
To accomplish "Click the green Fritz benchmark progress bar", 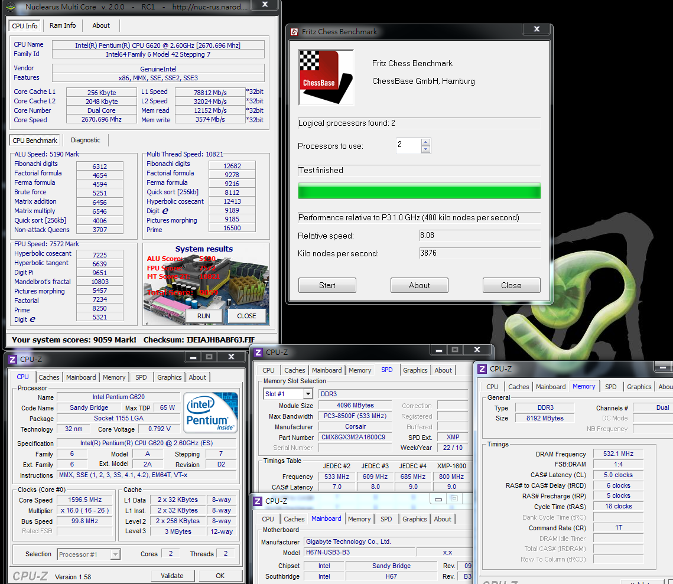I will [x=420, y=191].
